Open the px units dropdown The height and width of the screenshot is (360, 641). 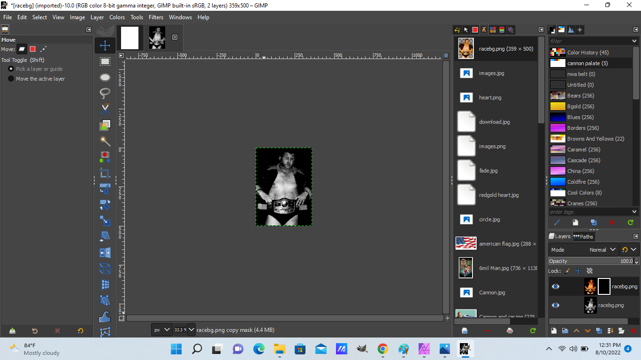pyautogui.click(x=162, y=330)
